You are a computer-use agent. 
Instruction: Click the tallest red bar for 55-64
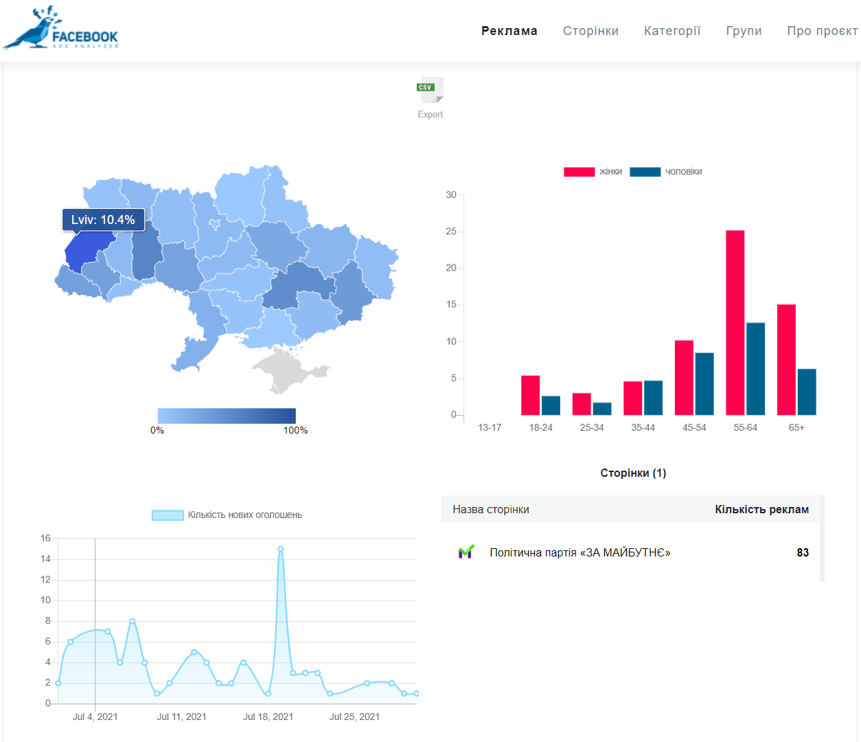coord(735,323)
